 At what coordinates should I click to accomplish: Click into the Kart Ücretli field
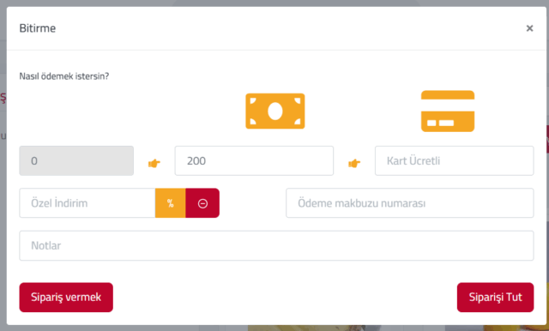[454, 160]
